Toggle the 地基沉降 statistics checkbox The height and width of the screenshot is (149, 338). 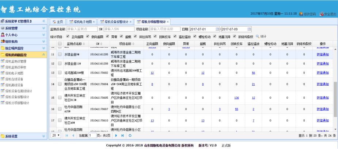(215, 36)
